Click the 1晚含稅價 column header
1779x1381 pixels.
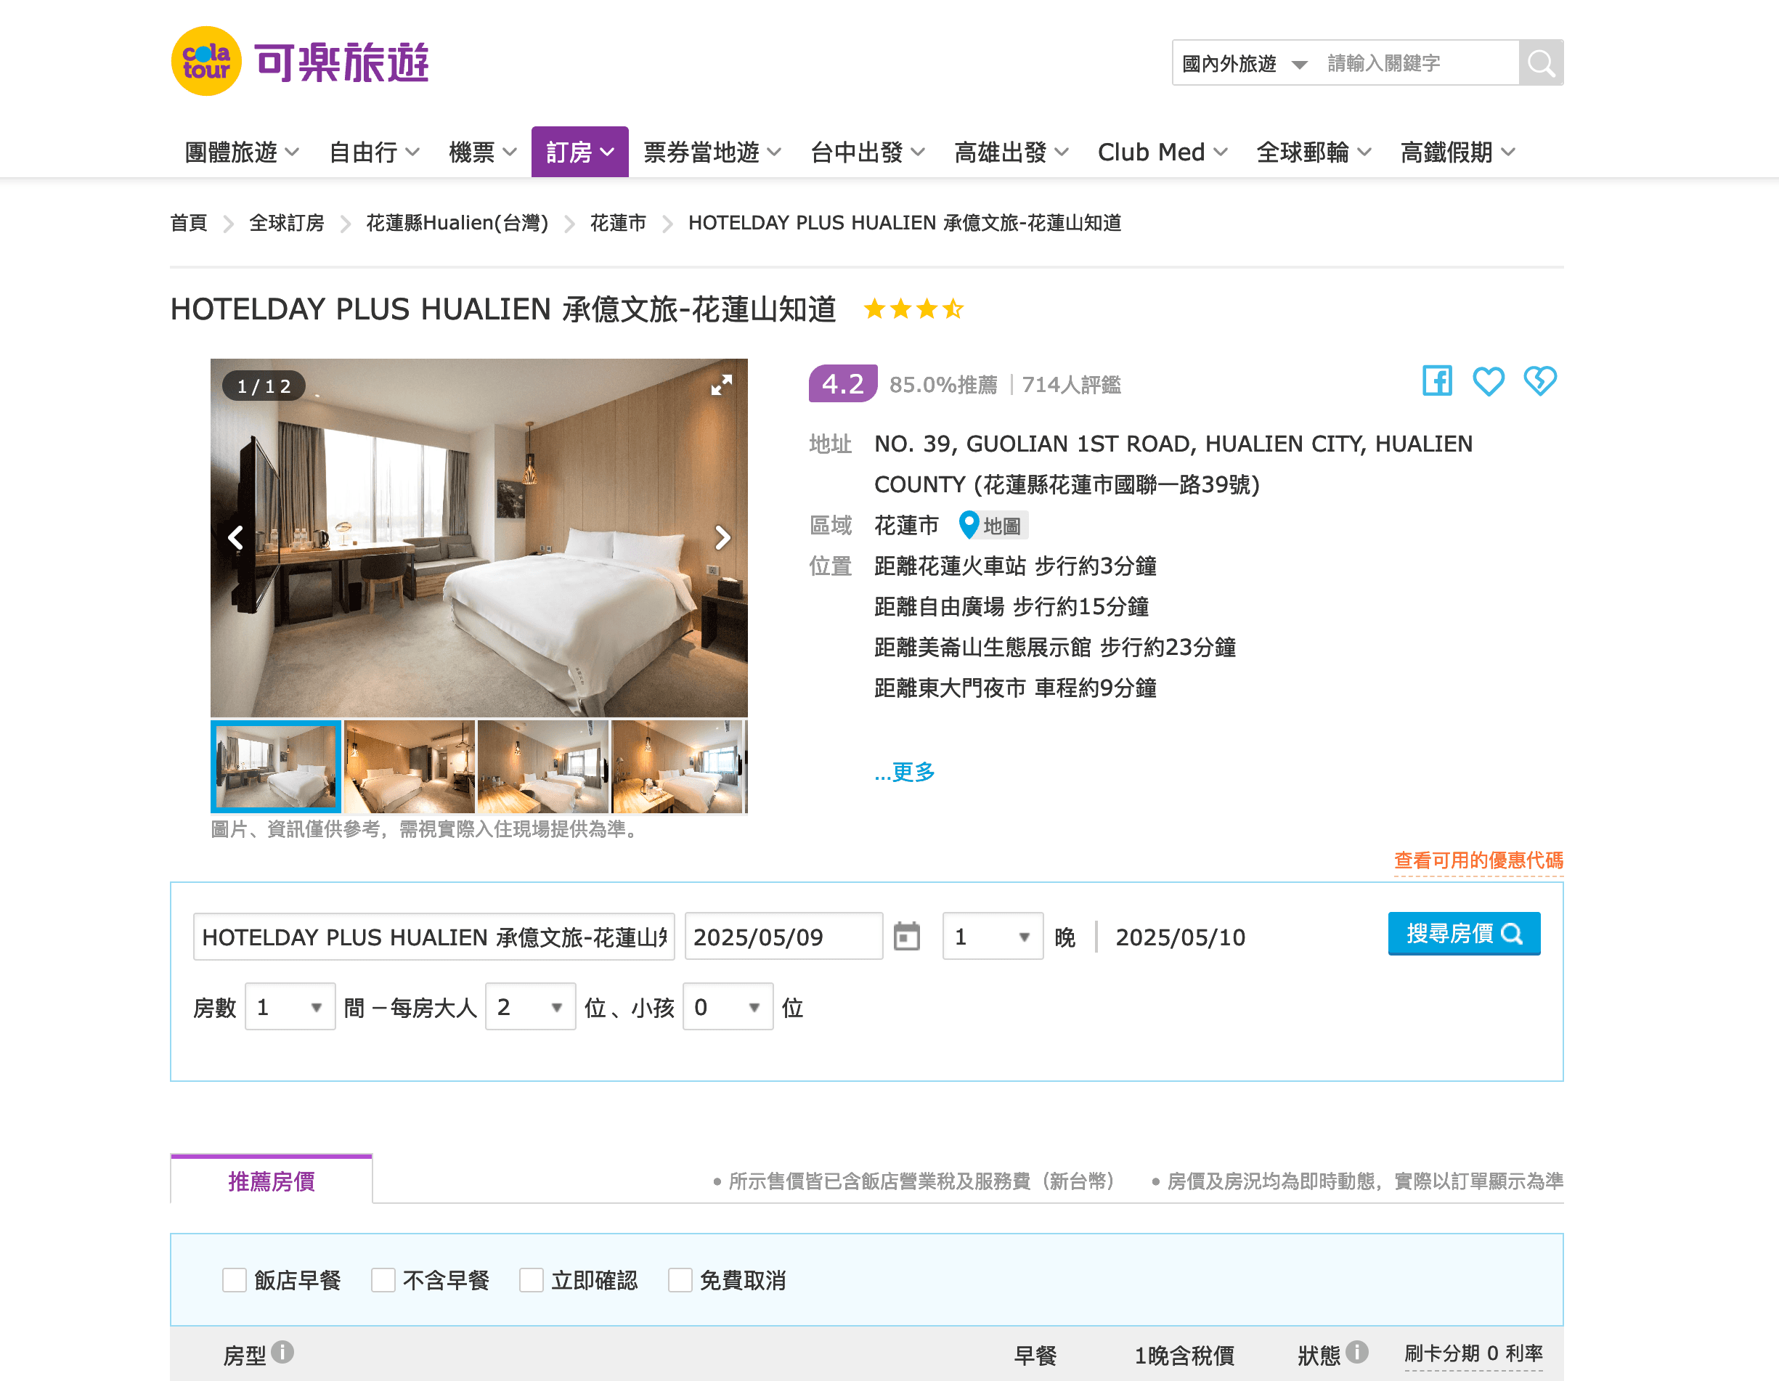[1184, 1355]
